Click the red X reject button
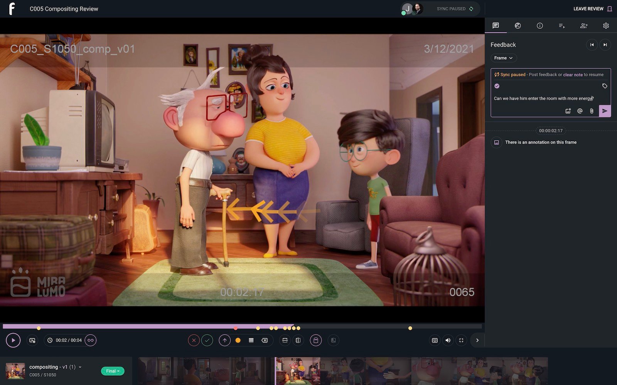Image resolution: width=617 pixels, height=385 pixels. point(194,340)
